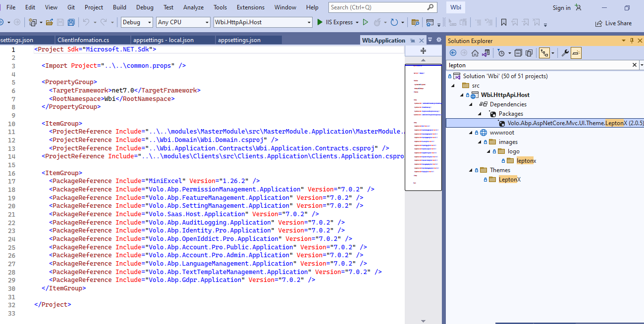Click the Find in Files icon

(x=415, y=22)
